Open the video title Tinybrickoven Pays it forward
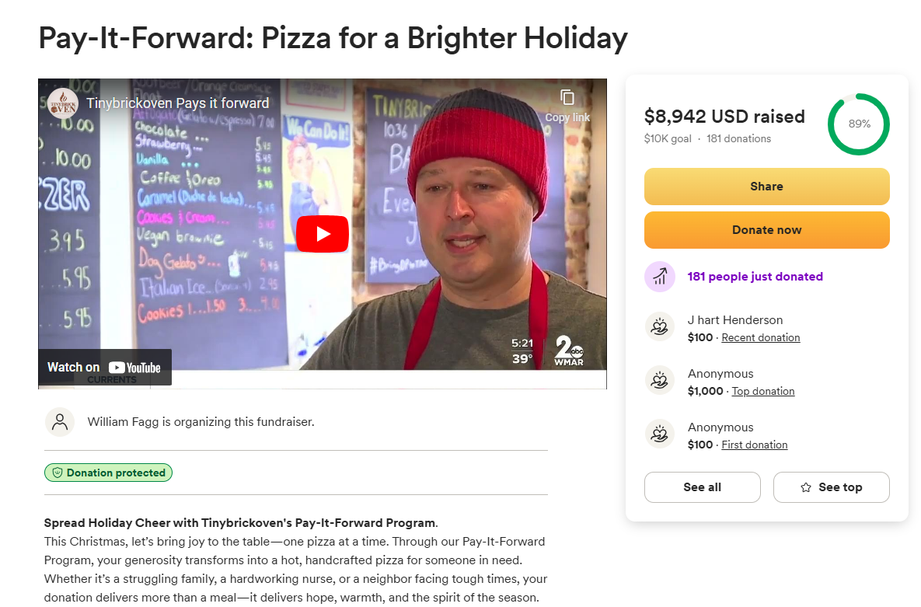 [177, 103]
